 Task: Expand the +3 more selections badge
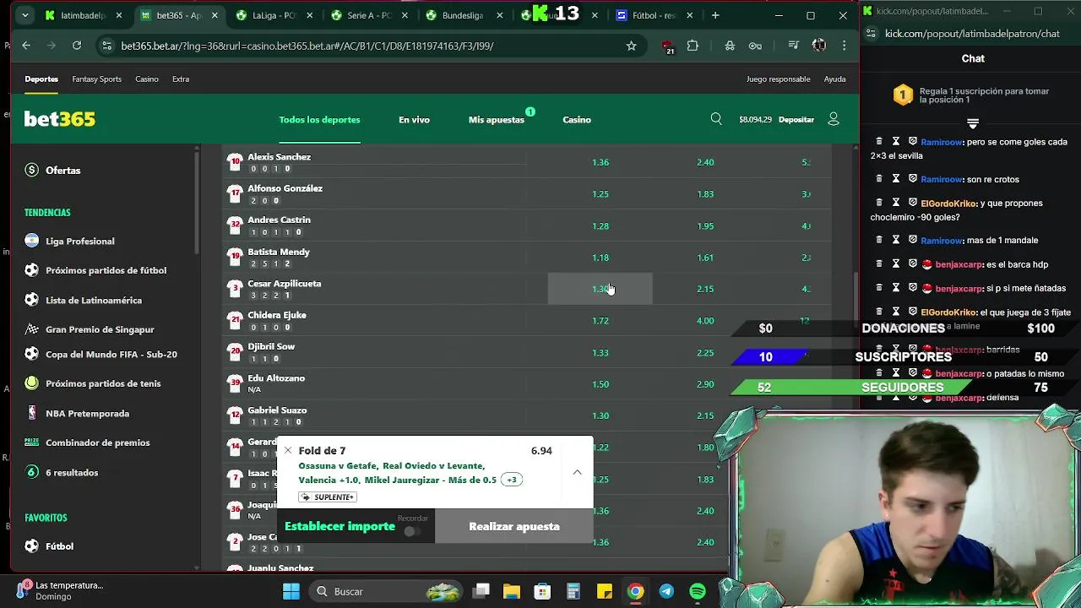coord(511,480)
